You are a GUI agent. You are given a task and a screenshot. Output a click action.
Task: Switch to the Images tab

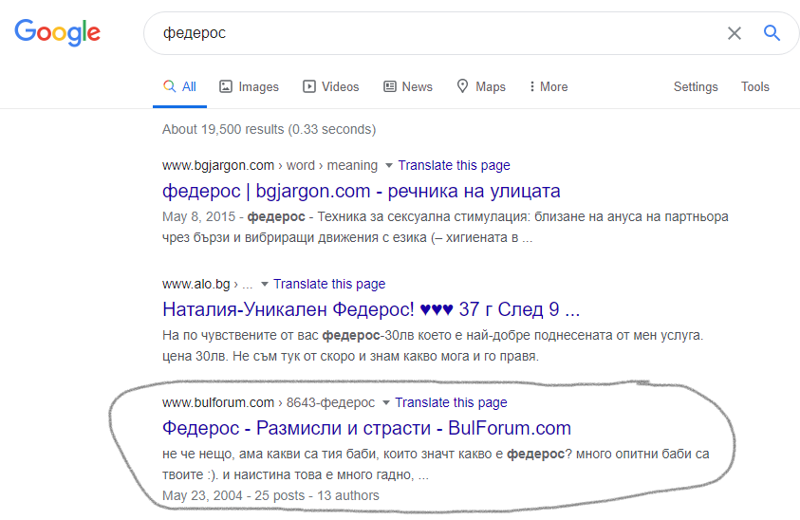coord(249,86)
